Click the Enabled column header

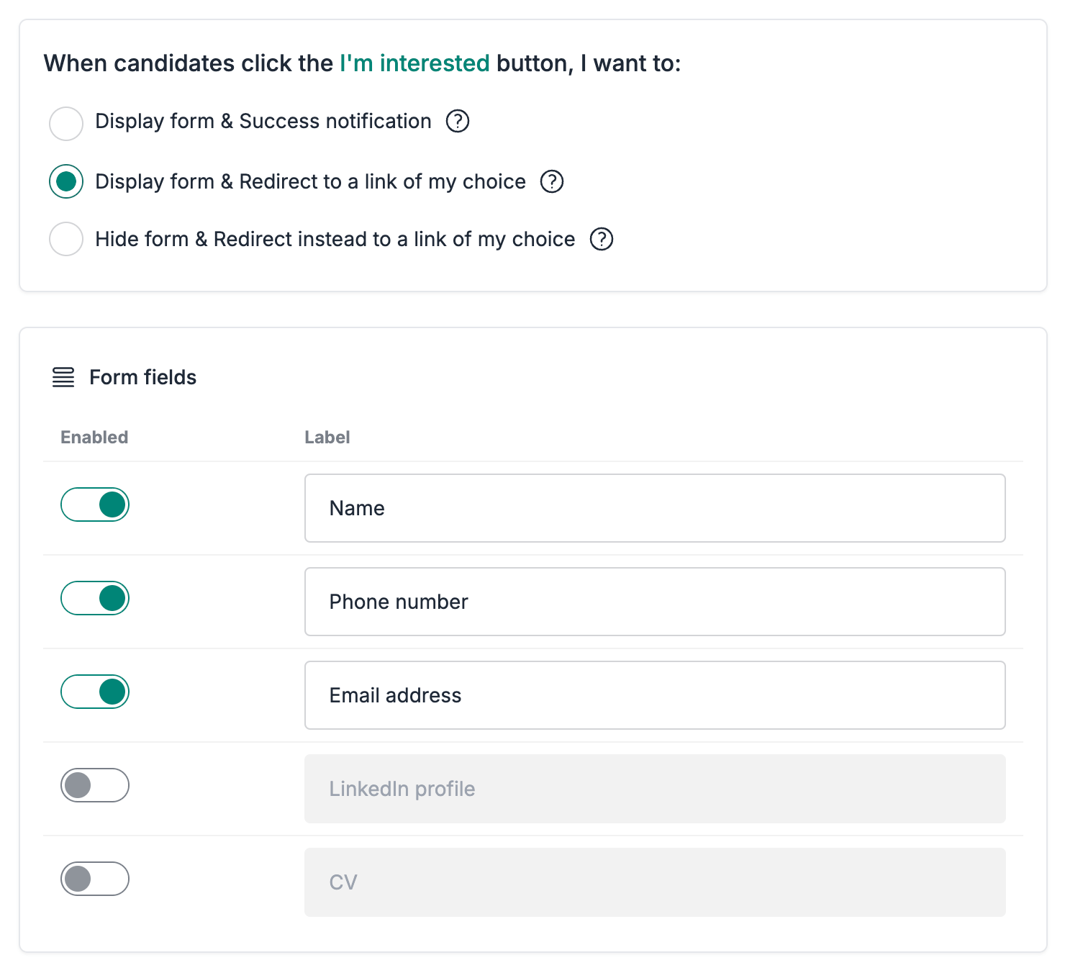click(94, 437)
